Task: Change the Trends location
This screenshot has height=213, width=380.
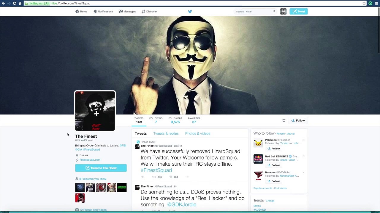Action: tap(270, 201)
